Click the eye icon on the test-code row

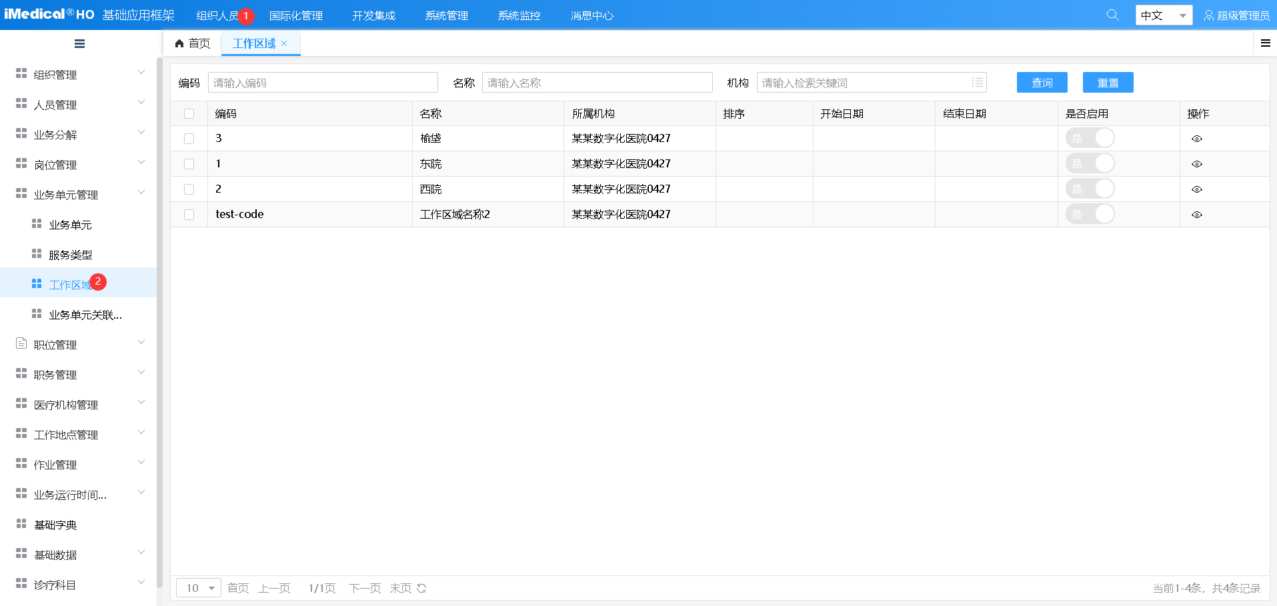[x=1197, y=214]
